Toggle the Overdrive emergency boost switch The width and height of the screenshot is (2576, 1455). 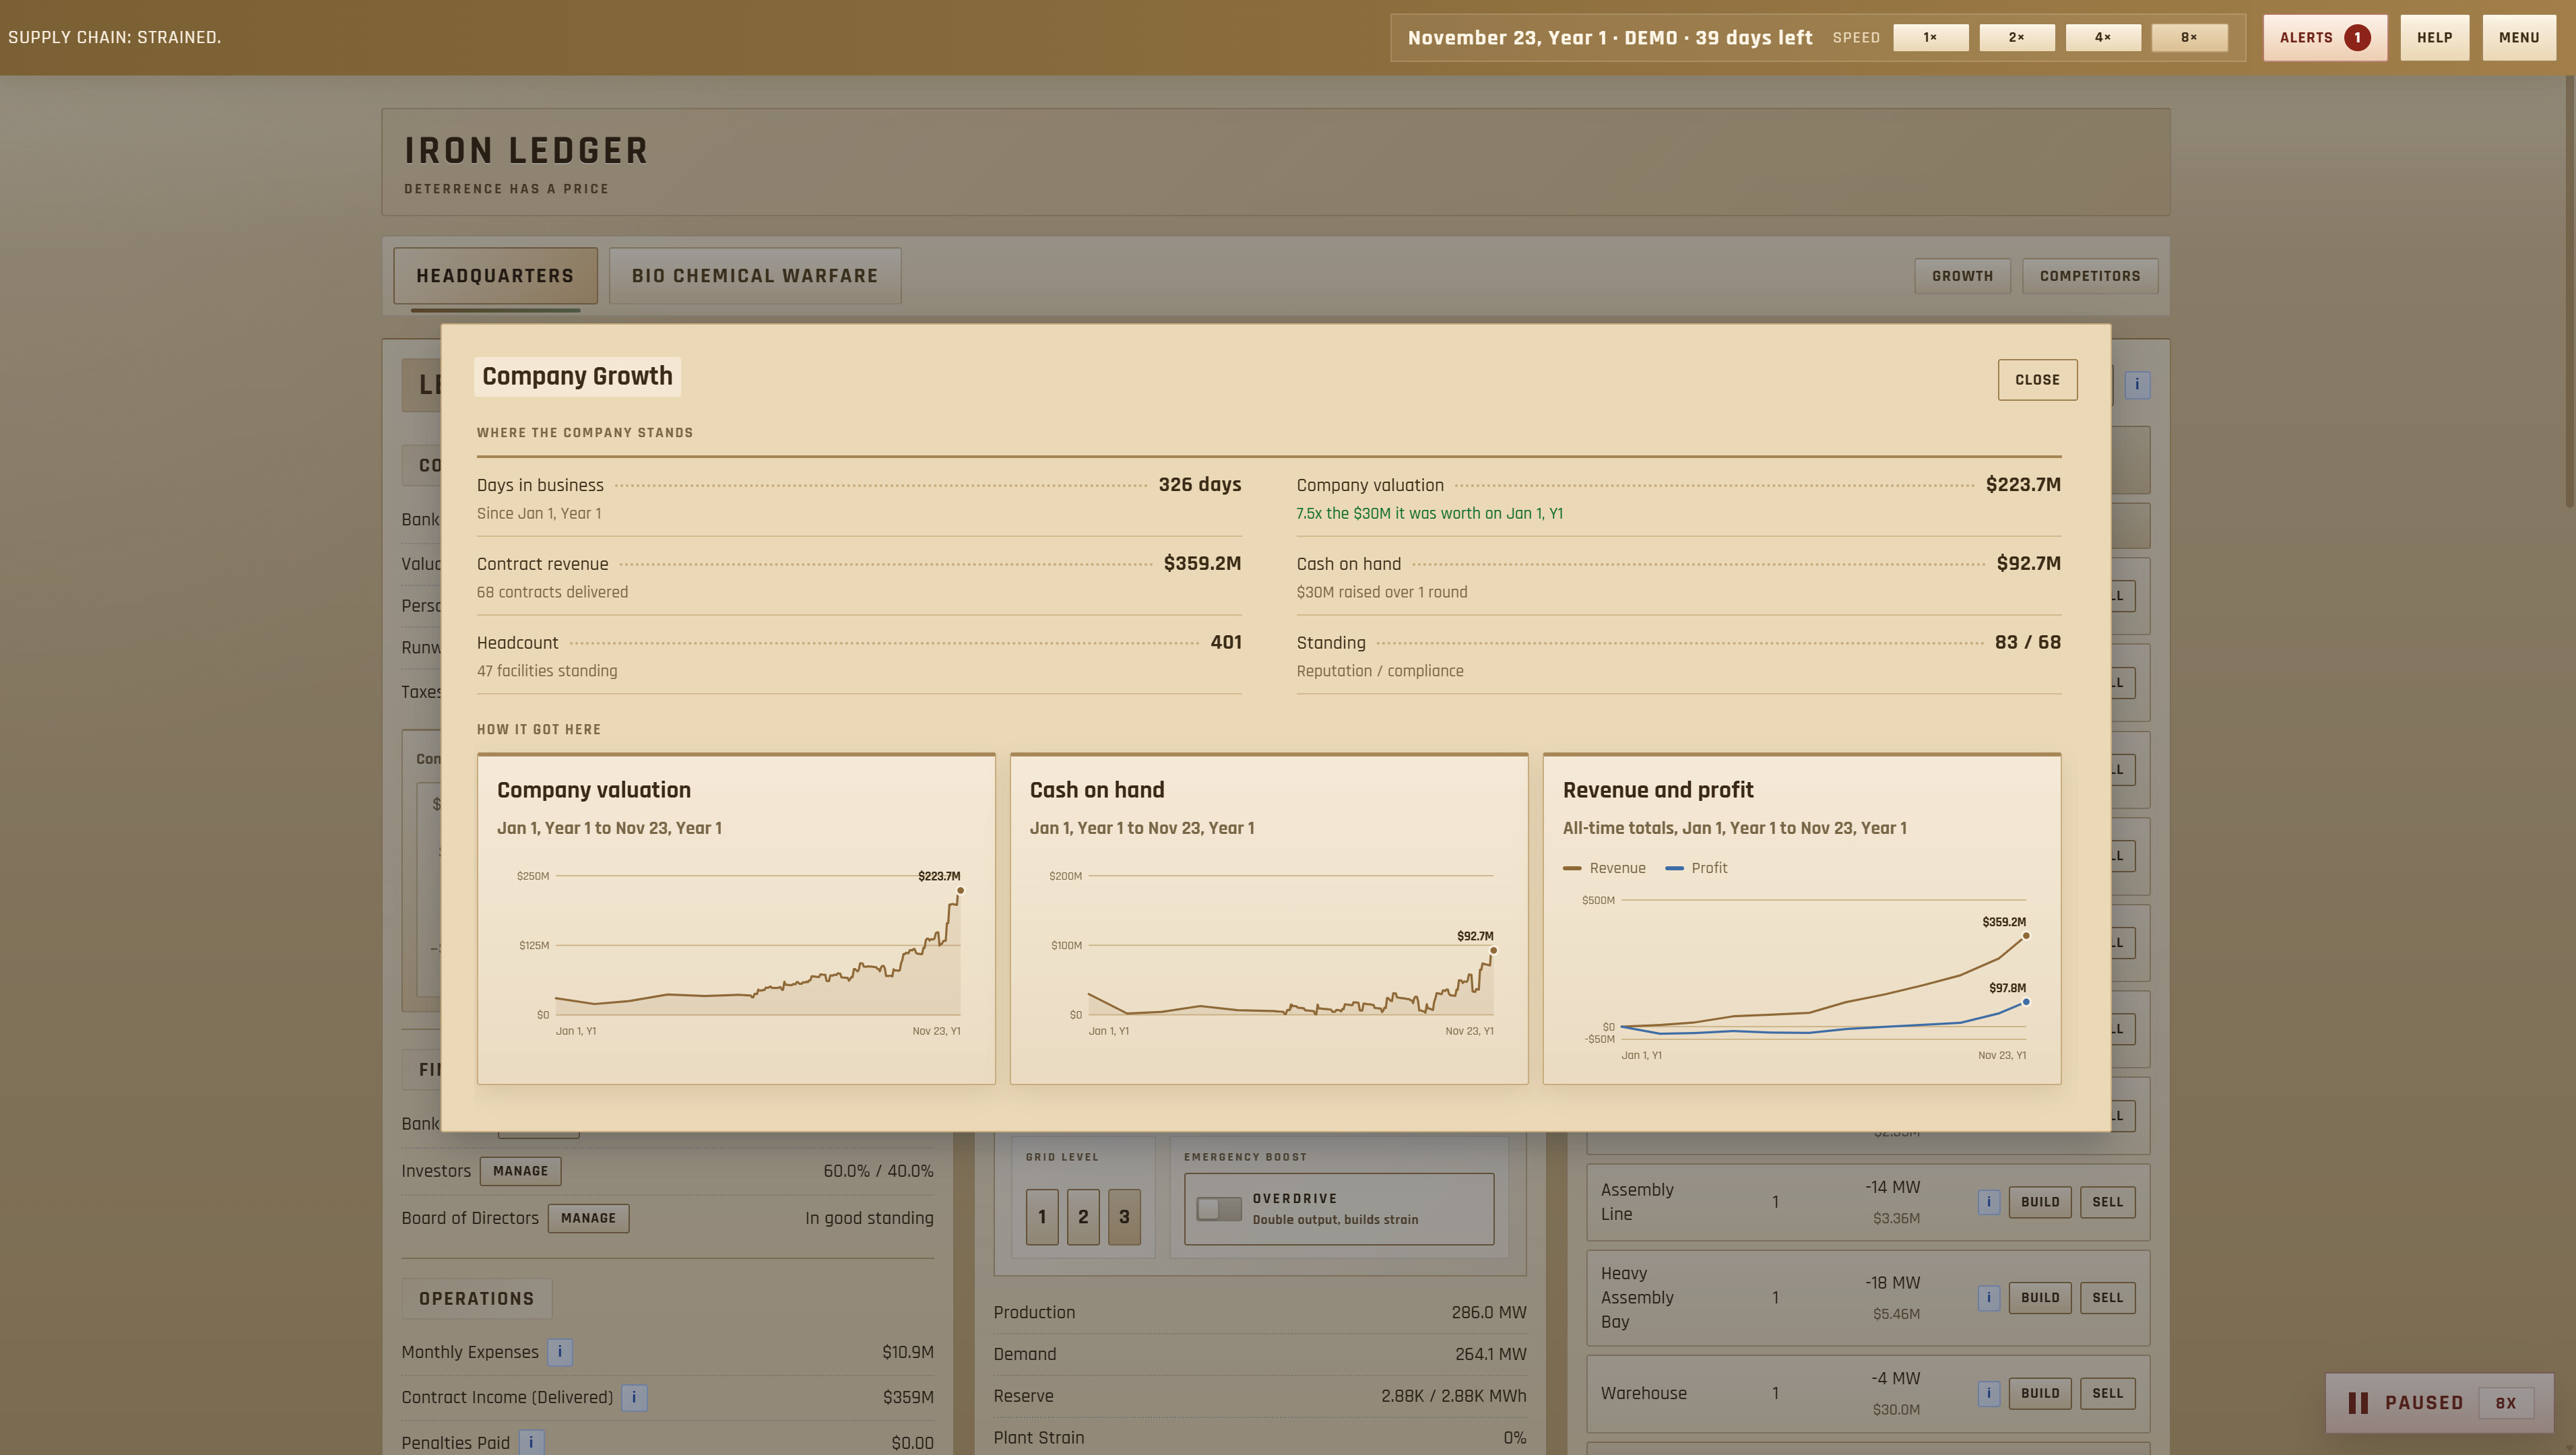click(x=1219, y=1208)
